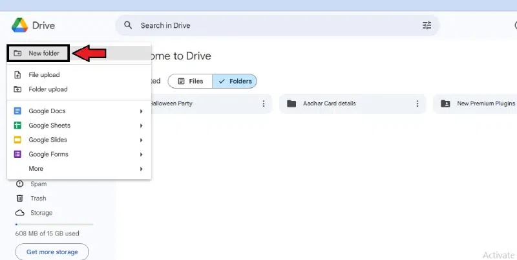Click the Google Forms icon

point(17,154)
